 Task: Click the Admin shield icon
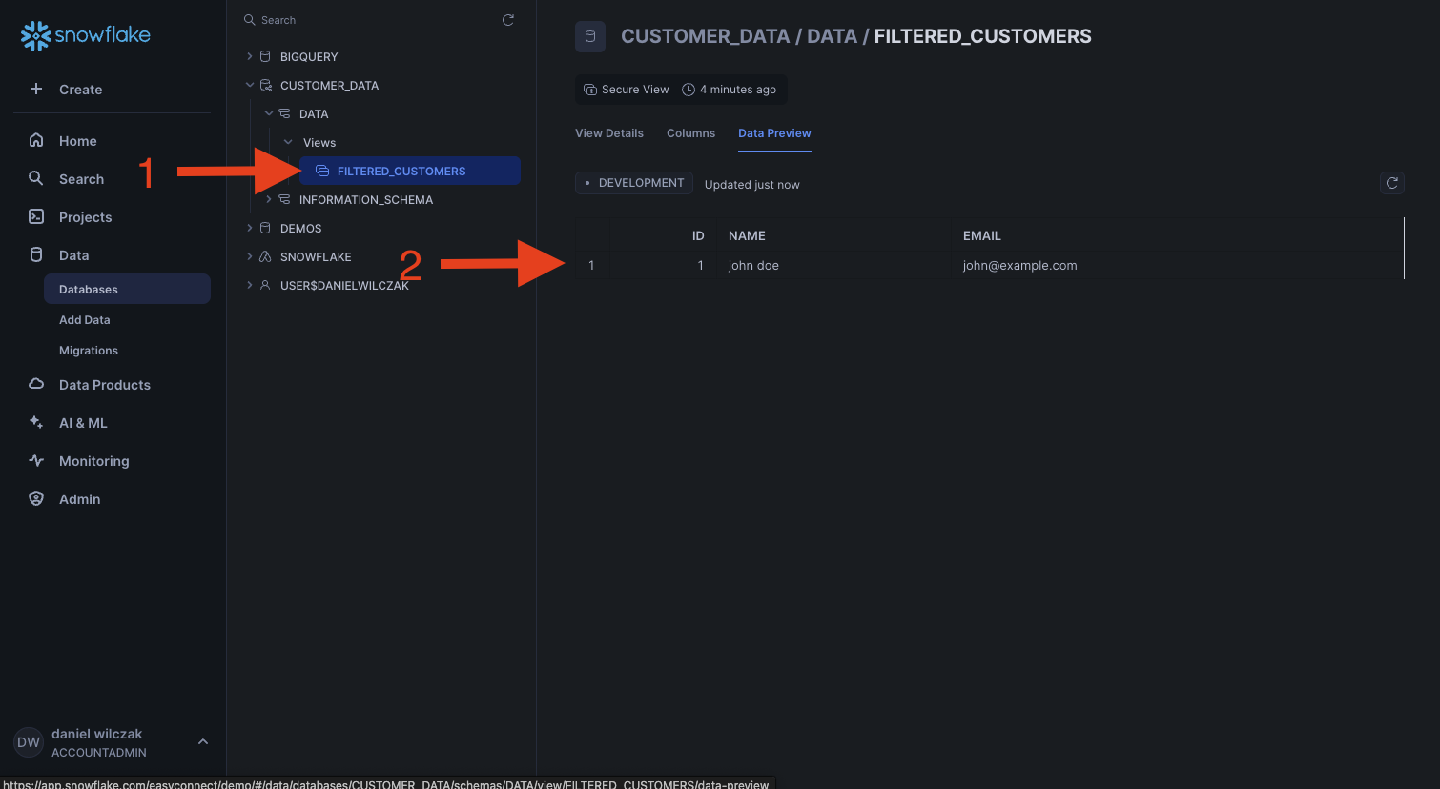click(36, 498)
